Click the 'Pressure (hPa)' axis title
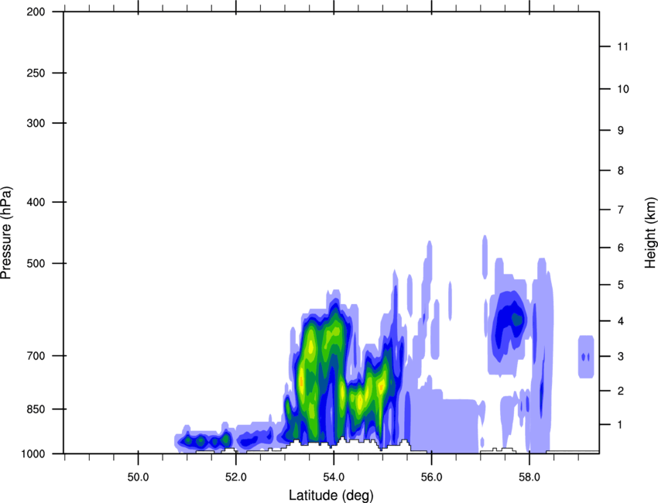This screenshot has width=658, height=503. (6, 233)
